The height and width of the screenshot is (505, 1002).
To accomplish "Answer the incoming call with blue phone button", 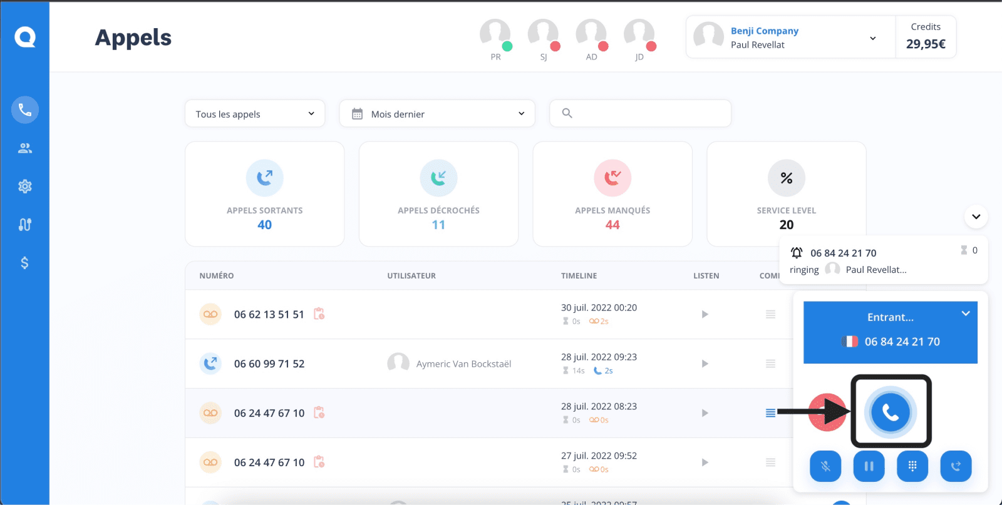I will click(890, 412).
